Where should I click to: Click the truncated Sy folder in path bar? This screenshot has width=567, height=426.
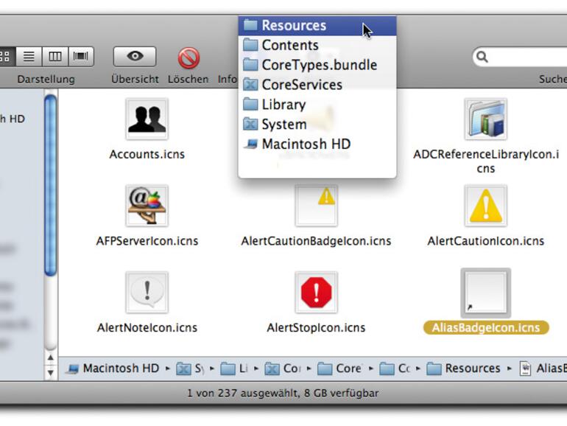[190, 369]
